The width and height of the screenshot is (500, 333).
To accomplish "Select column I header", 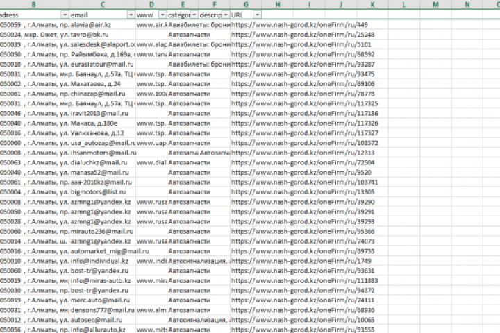I will [309, 4].
